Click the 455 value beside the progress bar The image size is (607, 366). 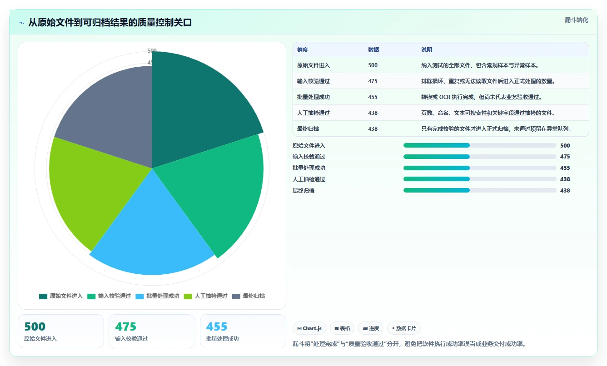(x=565, y=168)
